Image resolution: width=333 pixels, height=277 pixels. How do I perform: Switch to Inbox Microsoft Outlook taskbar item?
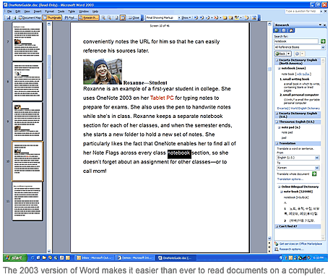click(95, 258)
